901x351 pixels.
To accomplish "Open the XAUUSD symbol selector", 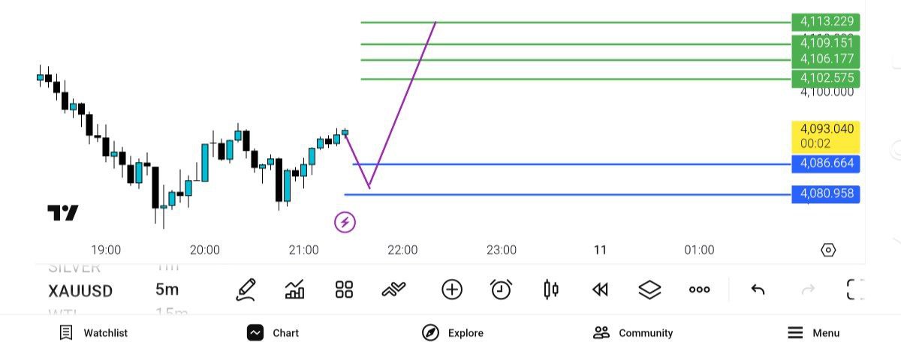I will click(80, 290).
